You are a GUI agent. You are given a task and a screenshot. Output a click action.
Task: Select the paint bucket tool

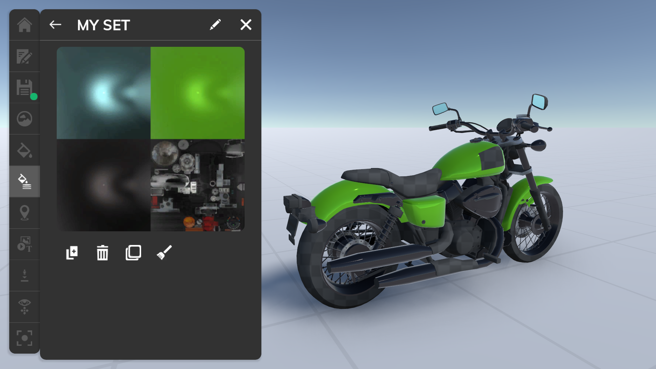tap(25, 150)
